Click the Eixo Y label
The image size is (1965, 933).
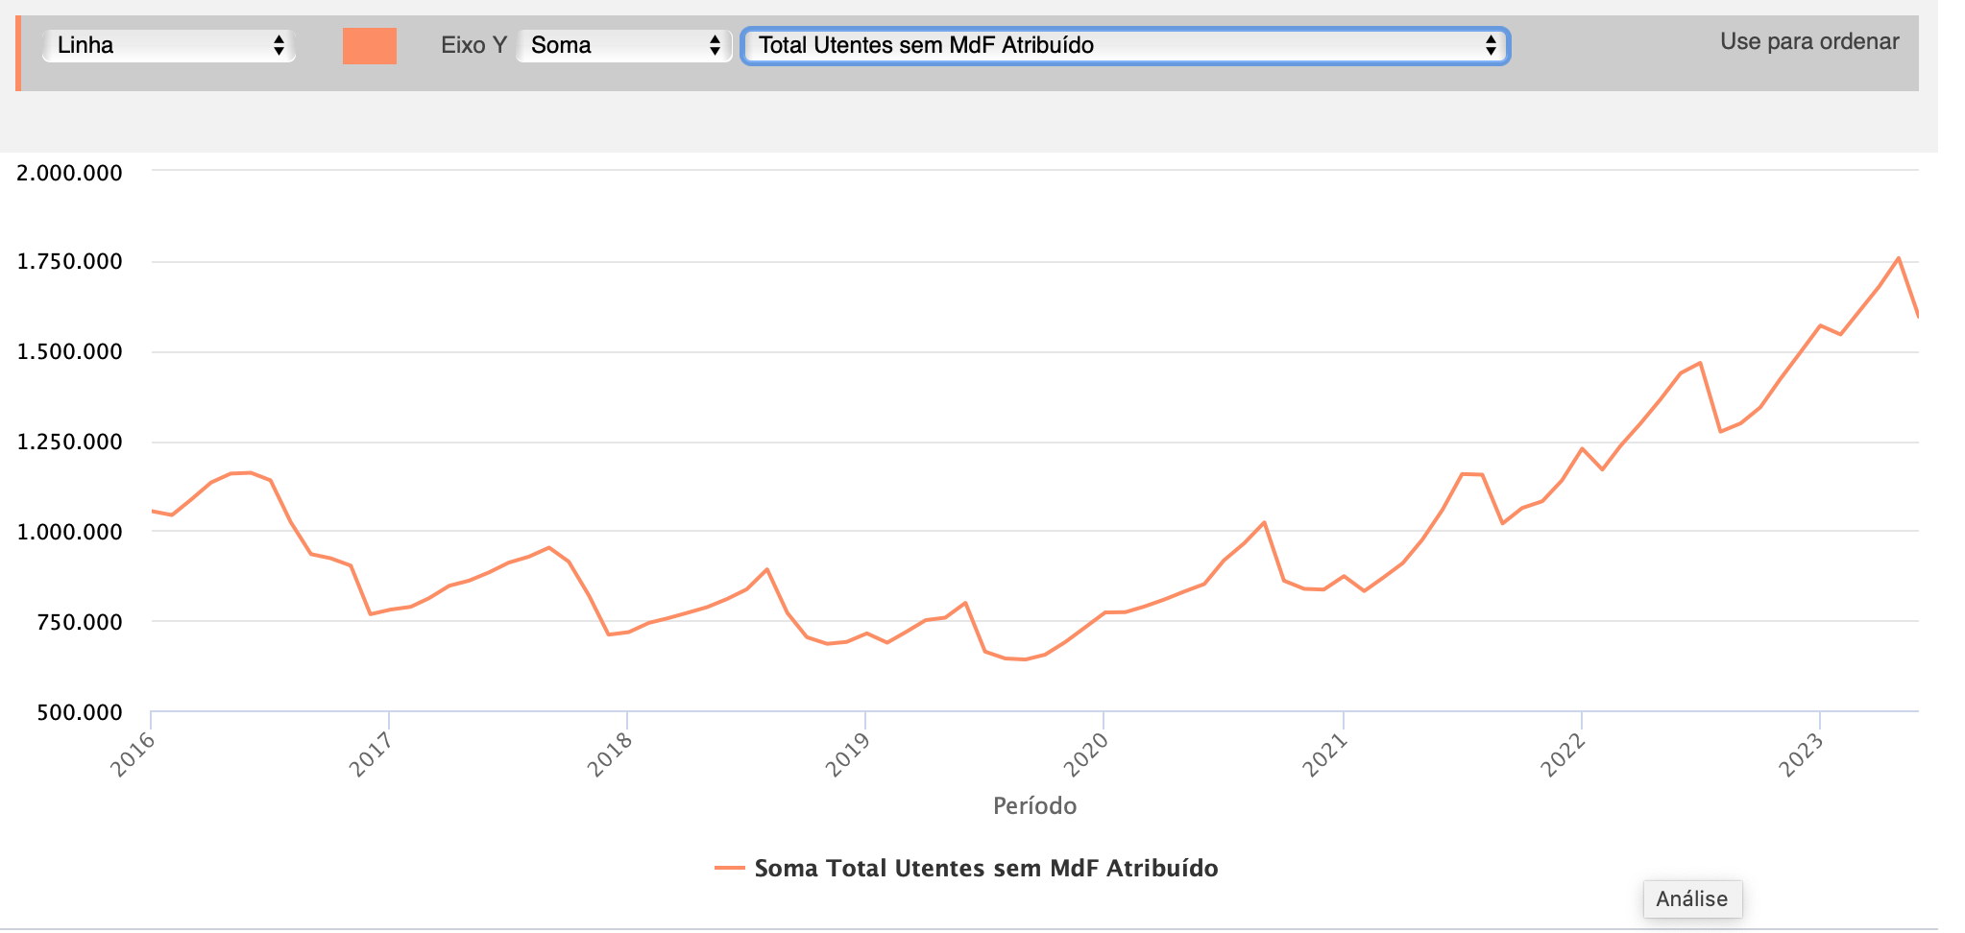coord(473,45)
